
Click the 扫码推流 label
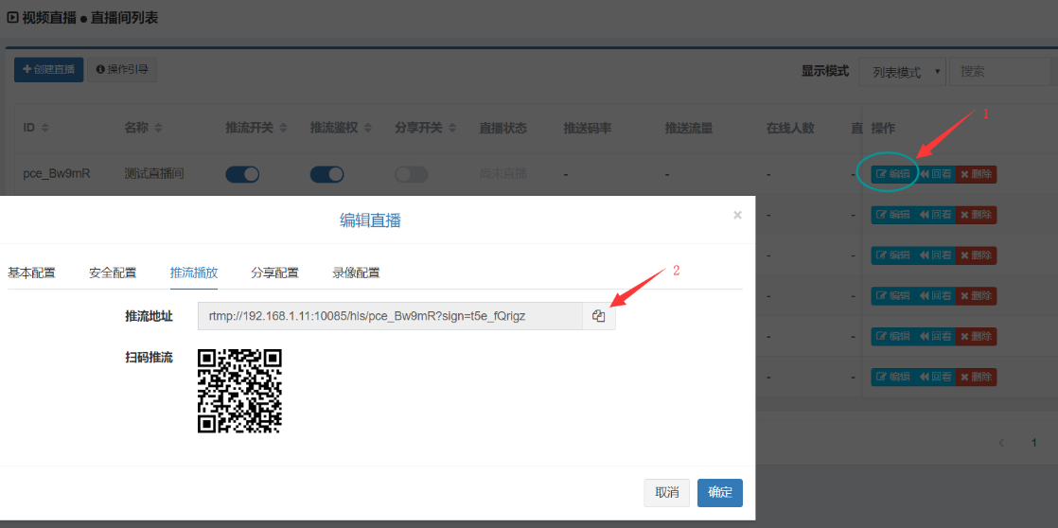click(150, 358)
